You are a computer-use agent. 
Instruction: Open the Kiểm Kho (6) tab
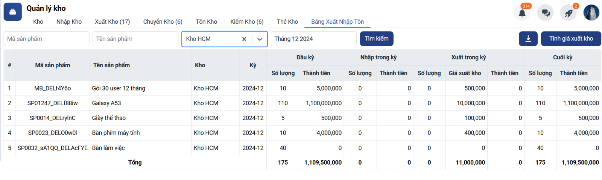[x=247, y=22]
